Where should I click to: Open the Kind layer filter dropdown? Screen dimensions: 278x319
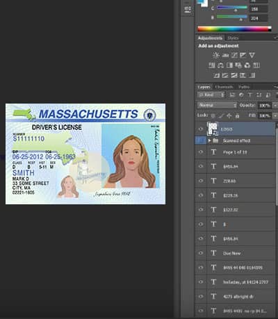click(x=211, y=95)
